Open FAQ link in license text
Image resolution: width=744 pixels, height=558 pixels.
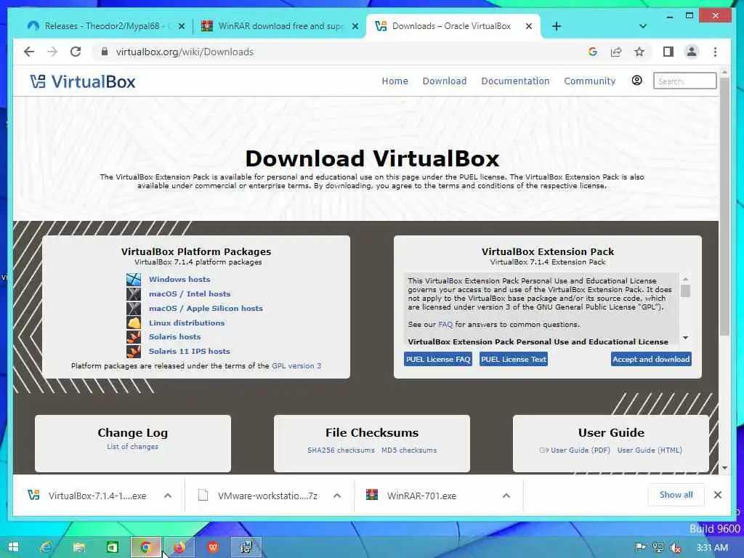click(445, 325)
